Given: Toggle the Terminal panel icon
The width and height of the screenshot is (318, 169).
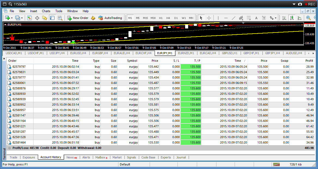Looking at the screenshot, I should [x=52, y=18].
